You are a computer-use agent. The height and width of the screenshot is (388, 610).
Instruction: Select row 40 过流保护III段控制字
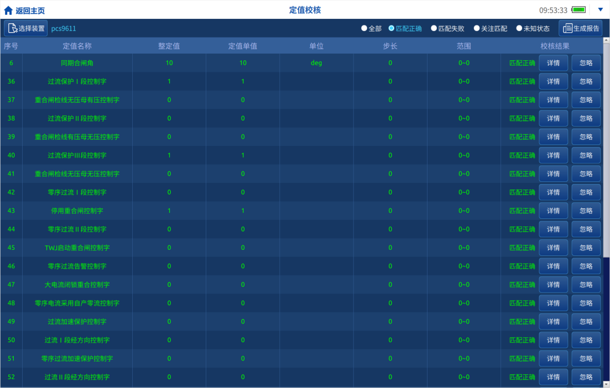pyautogui.click(x=77, y=155)
